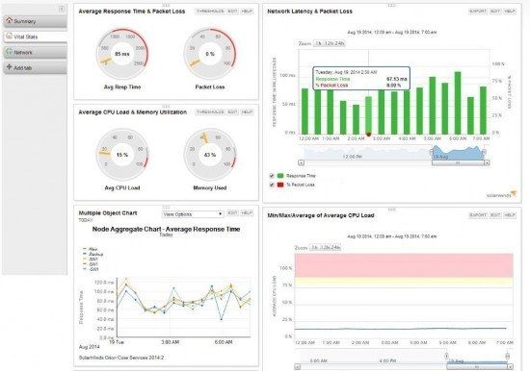Screen dimensions: 530x371
Task: Click Edit on Average Response Time & Packet Loss
Action: (x=232, y=12)
